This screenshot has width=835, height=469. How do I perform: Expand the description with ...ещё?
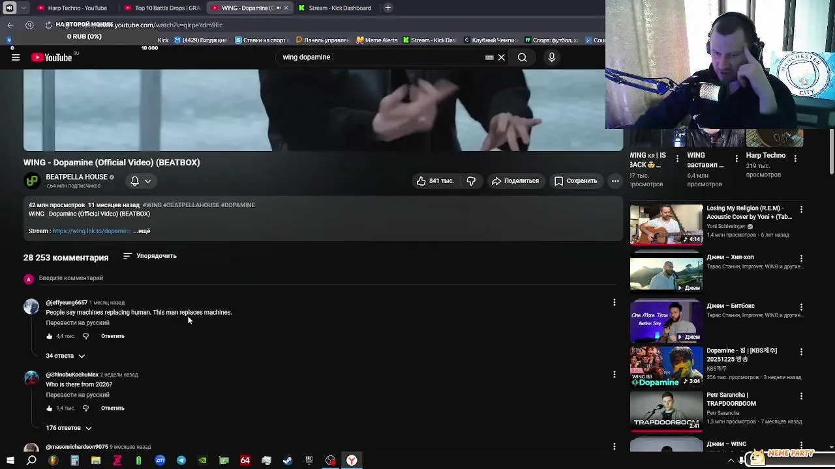click(x=142, y=231)
